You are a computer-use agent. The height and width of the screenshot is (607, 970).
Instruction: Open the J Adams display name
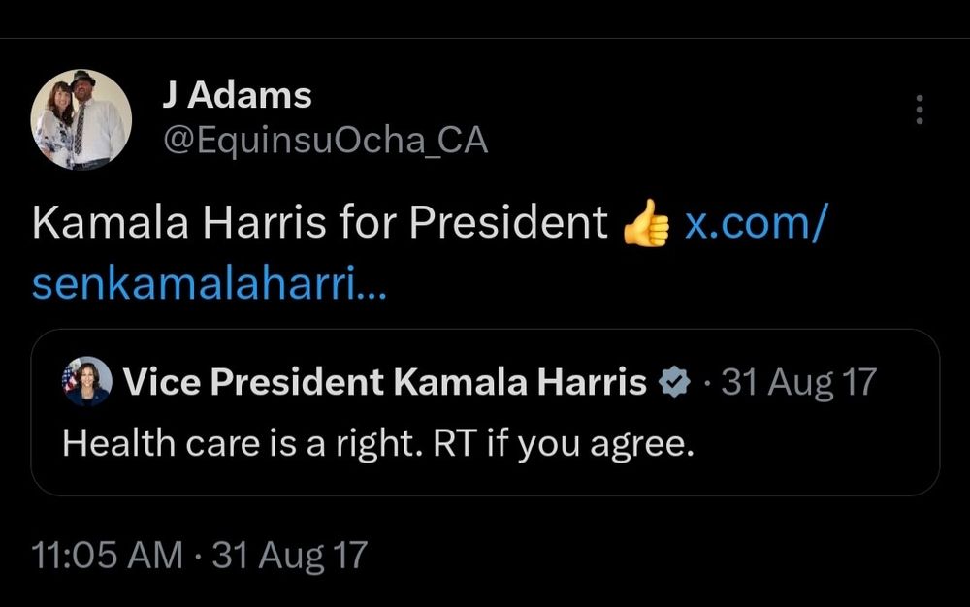coord(236,95)
